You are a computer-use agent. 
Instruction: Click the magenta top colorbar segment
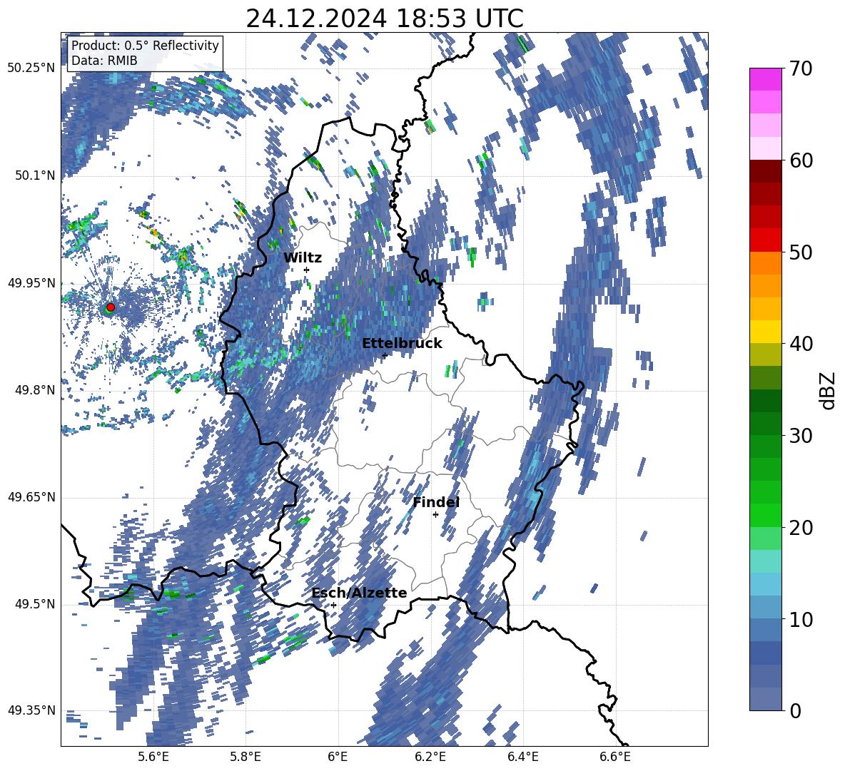765,79
